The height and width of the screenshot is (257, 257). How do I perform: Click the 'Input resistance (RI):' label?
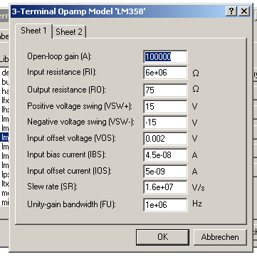pyautogui.click(x=62, y=72)
